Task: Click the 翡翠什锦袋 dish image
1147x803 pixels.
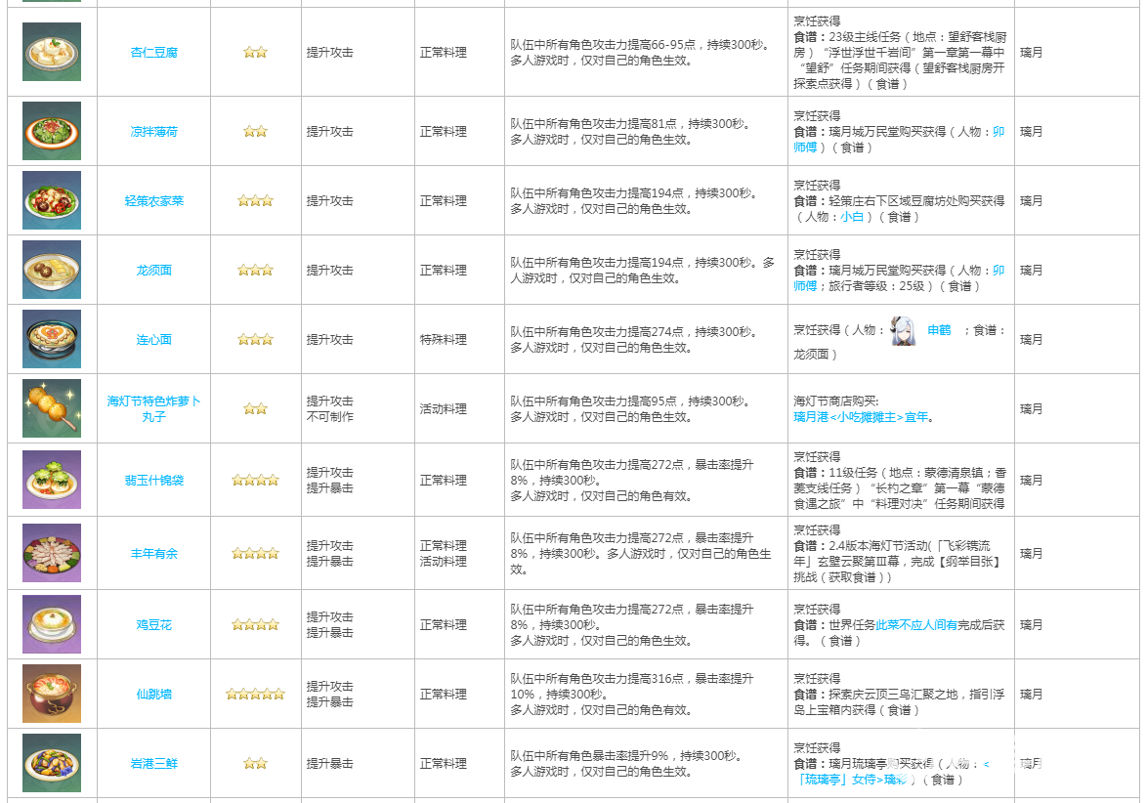Action: coord(52,480)
